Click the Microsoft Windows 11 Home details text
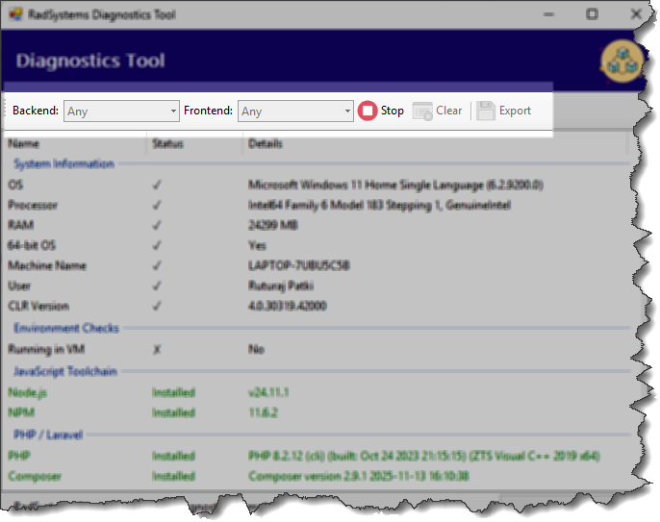Screen dimensions: 660x522 pyautogui.click(x=395, y=186)
